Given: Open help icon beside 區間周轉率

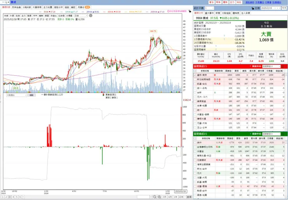Looking at the screenshot, I should pos(216,50).
